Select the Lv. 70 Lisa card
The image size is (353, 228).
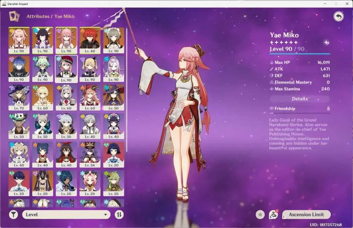19,97
